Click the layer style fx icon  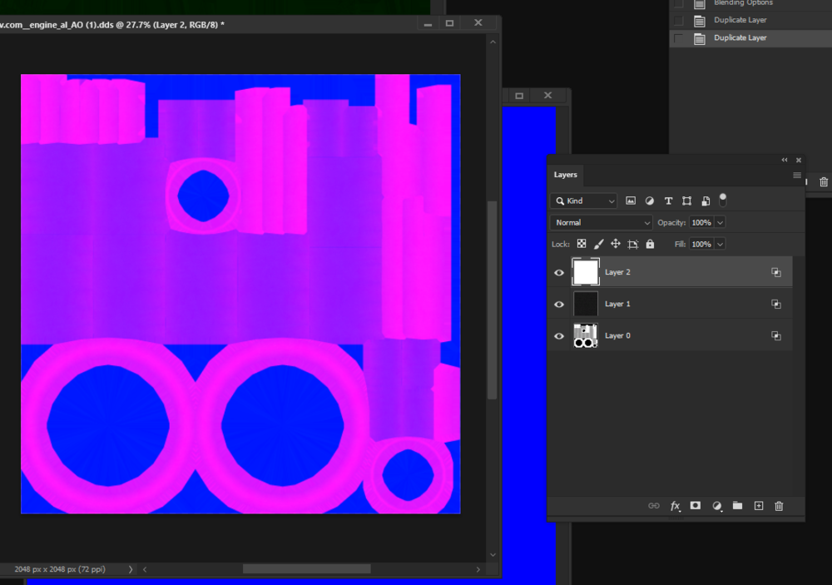[675, 506]
